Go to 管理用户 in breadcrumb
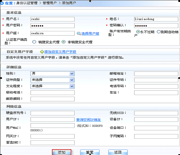The height and width of the screenshot is (155, 180). [x=50, y=3]
